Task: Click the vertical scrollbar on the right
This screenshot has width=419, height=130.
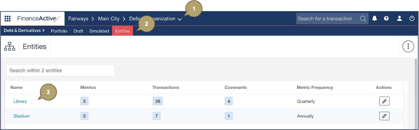Action: [x=416, y=93]
